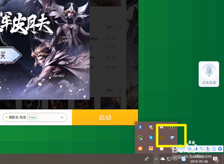Click the white bookmark-shaped tray icon

click(161, 127)
